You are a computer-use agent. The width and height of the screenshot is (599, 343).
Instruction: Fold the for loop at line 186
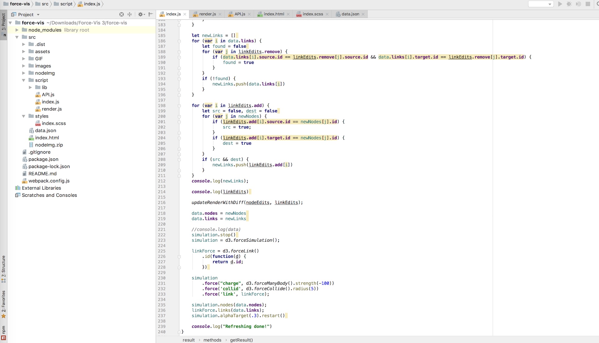(179, 41)
